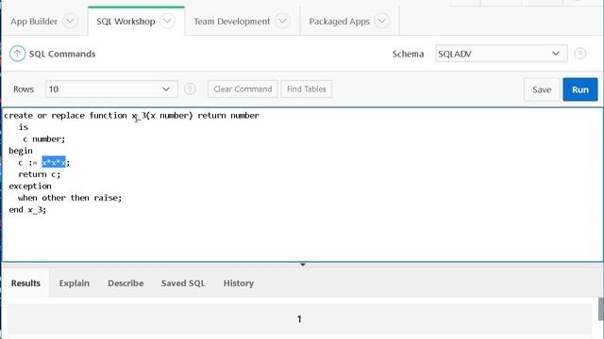Click the Find Tables button
This screenshot has height=339, width=604.
(x=306, y=89)
